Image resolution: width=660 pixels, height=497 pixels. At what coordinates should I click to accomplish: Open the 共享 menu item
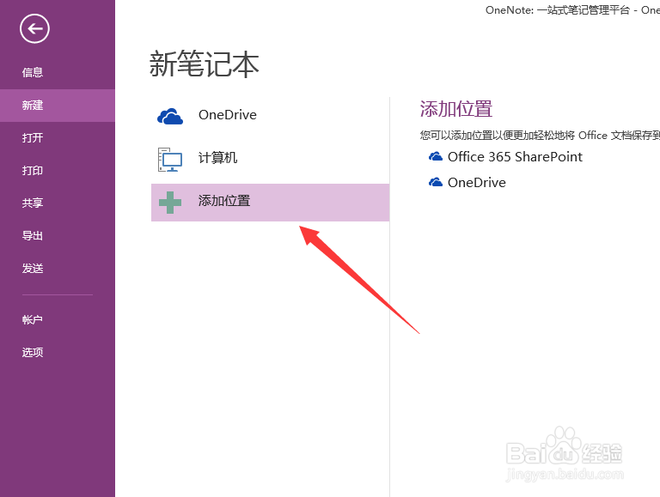coord(58,203)
